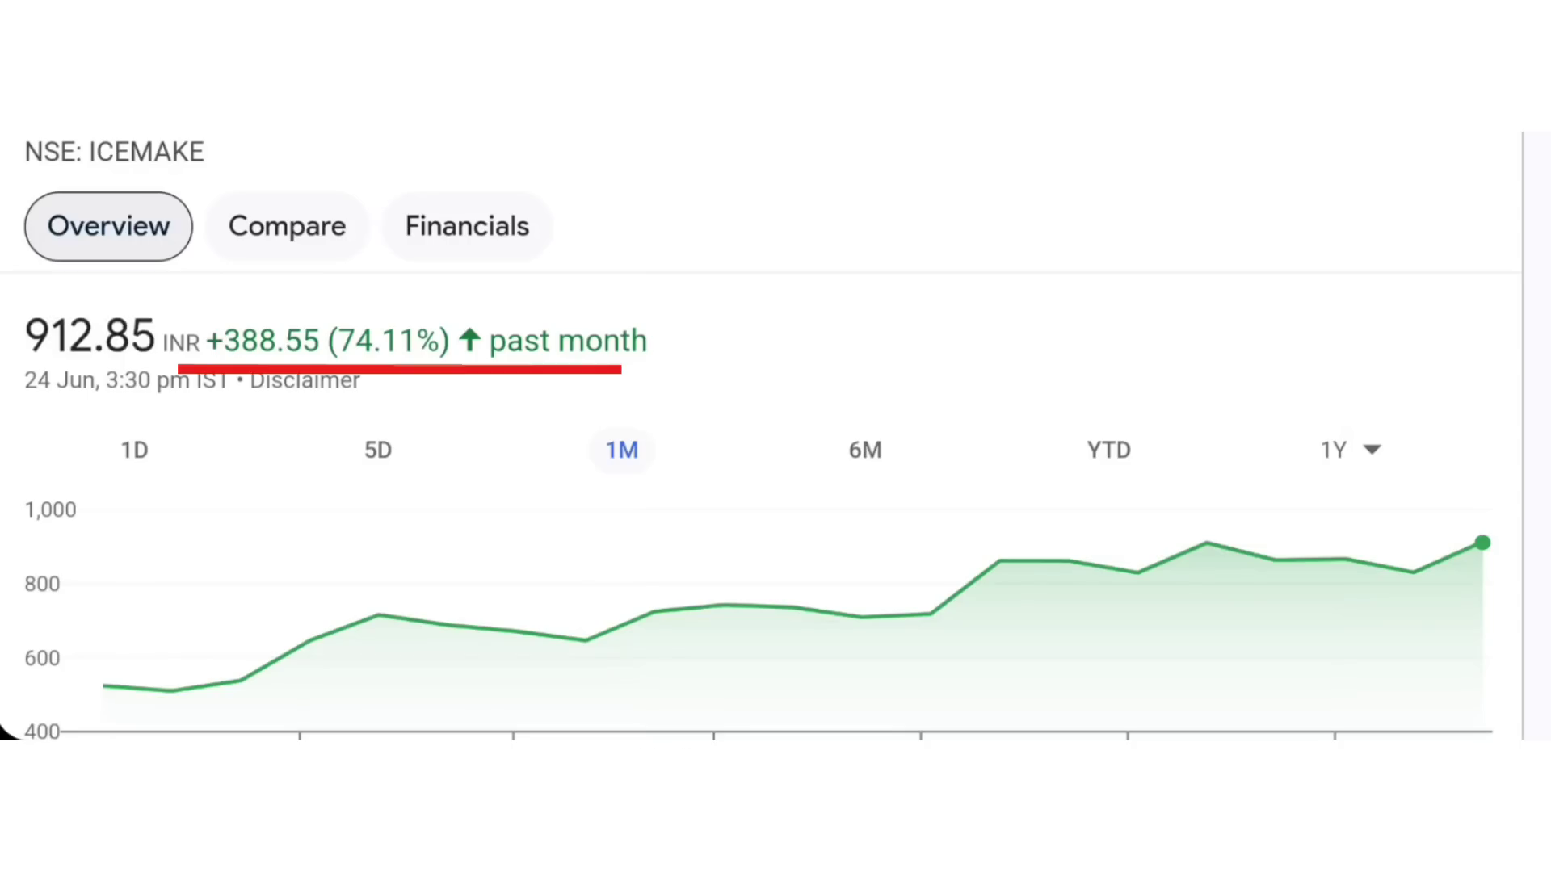1551x872 pixels.
Task: Select the Overview tab
Action: 108,226
